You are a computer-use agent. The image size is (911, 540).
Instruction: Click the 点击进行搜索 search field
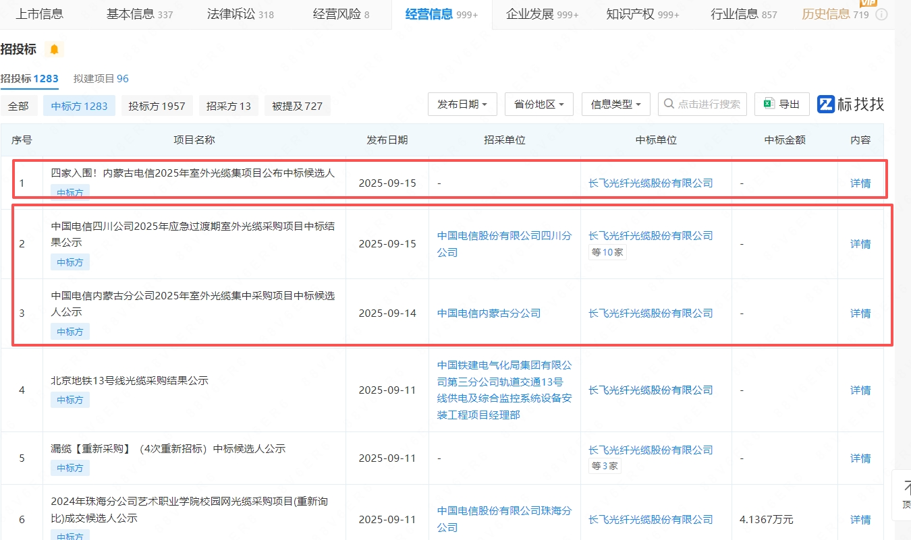(702, 104)
